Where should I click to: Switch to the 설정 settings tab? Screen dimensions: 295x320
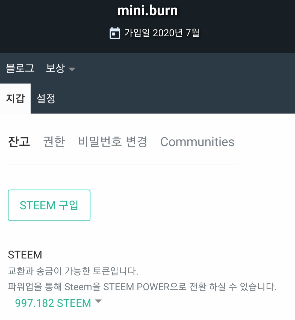coord(46,99)
